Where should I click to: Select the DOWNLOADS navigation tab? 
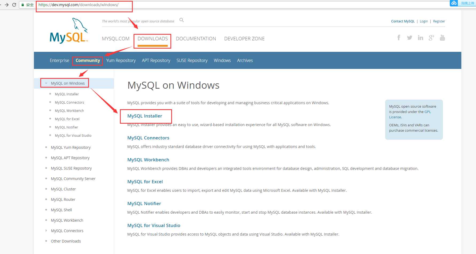[153, 39]
